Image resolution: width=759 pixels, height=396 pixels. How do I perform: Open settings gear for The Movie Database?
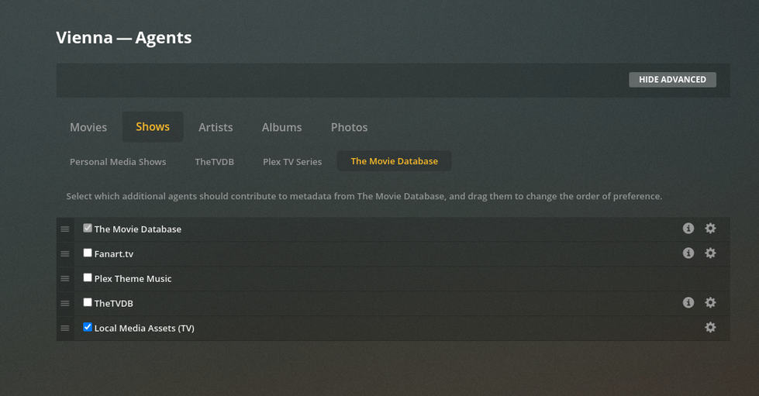710,229
